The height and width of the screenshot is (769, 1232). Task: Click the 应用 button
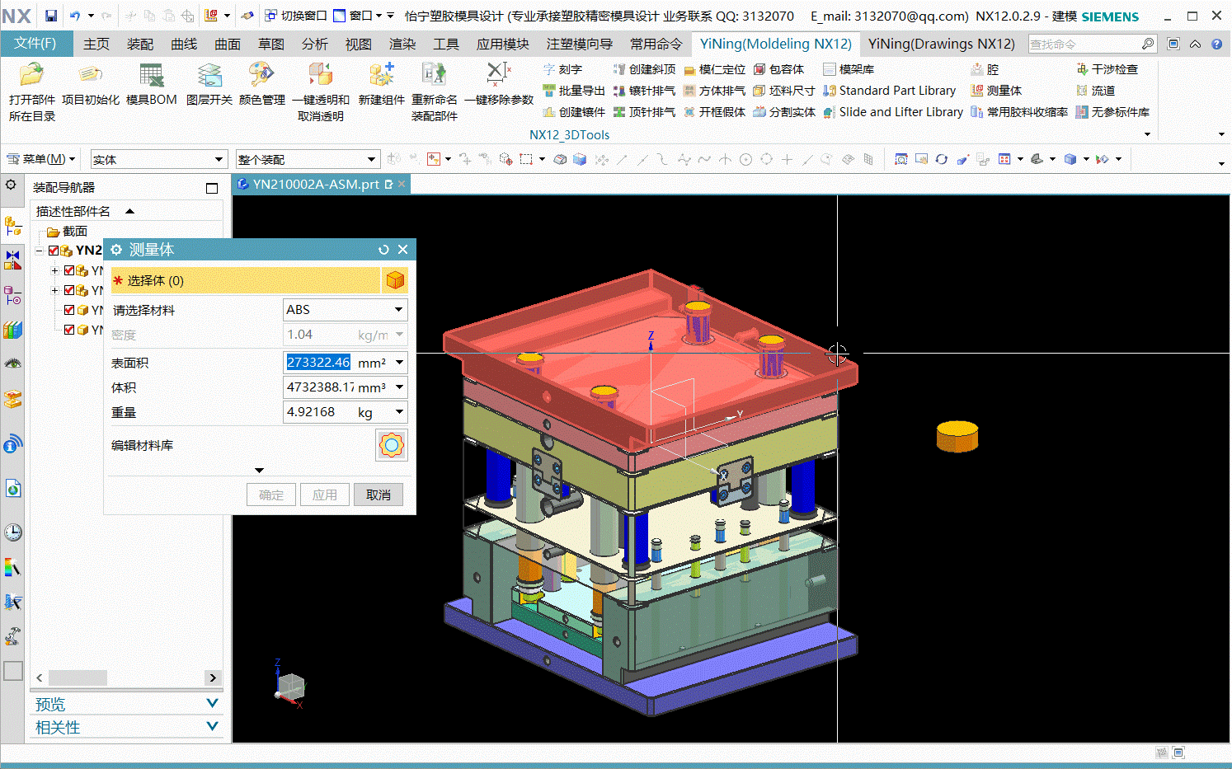click(x=325, y=495)
